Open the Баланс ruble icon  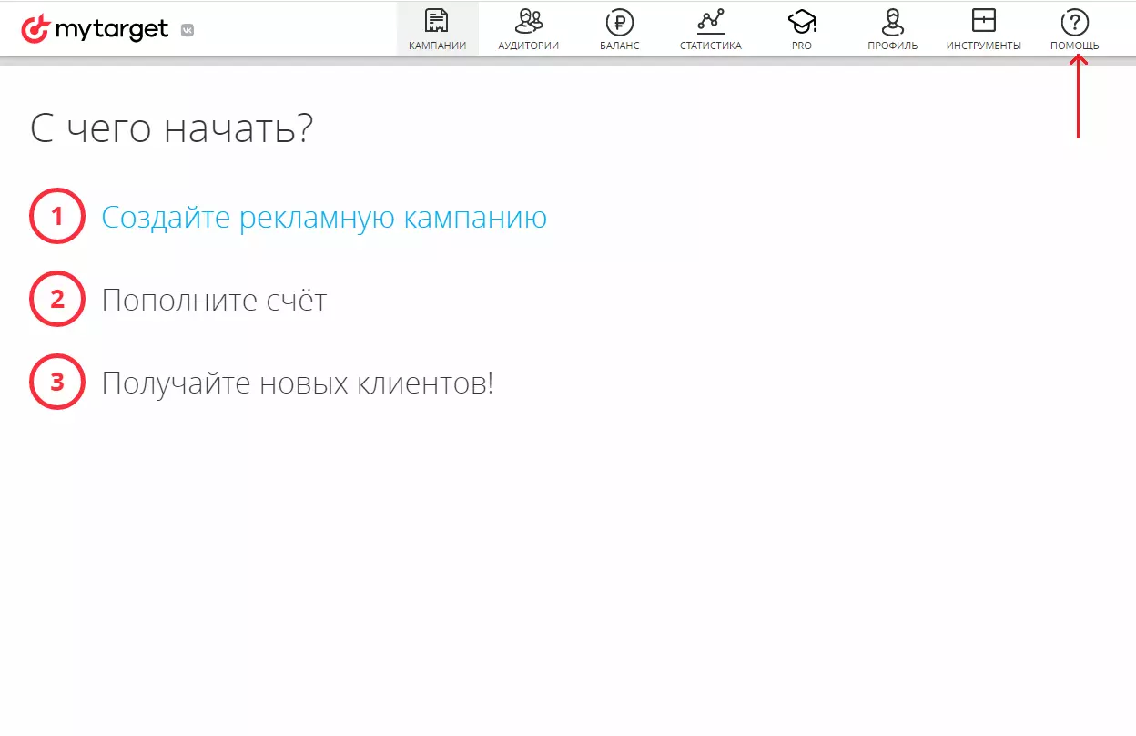[619, 22]
